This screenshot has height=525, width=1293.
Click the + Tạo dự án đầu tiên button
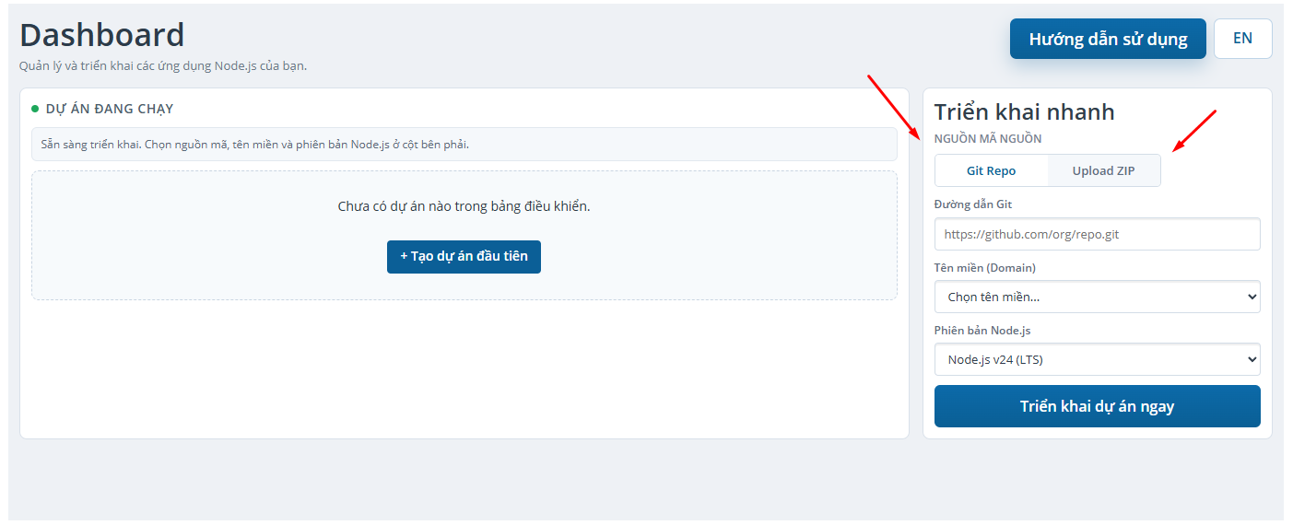click(464, 257)
